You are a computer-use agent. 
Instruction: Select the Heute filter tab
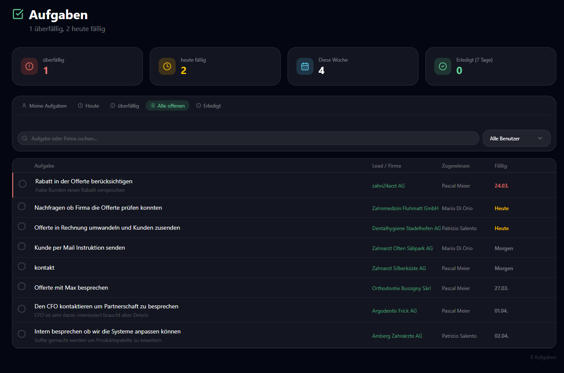[88, 105]
